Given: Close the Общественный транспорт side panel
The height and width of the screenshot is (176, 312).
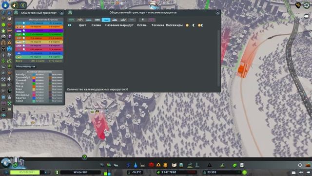Looking at the screenshot, I should [62, 13].
